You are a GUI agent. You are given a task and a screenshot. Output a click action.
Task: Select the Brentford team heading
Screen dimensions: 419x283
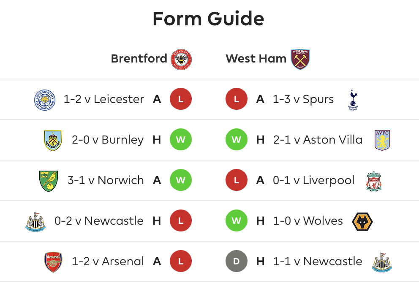pyautogui.click(x=139, y=59)
